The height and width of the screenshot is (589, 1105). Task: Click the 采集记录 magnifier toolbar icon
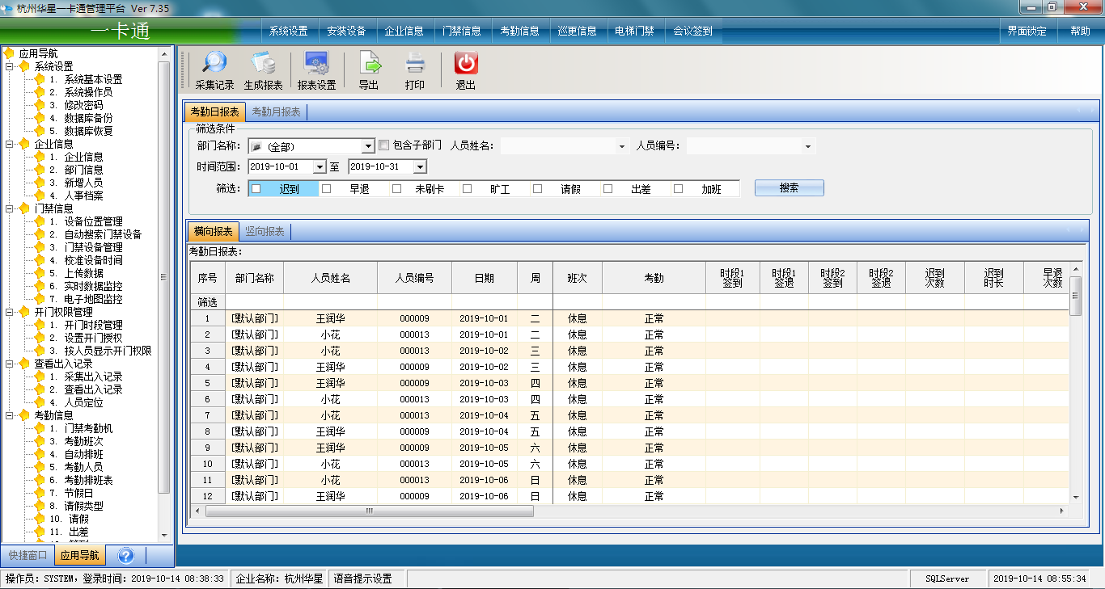[x=214, y=63]
